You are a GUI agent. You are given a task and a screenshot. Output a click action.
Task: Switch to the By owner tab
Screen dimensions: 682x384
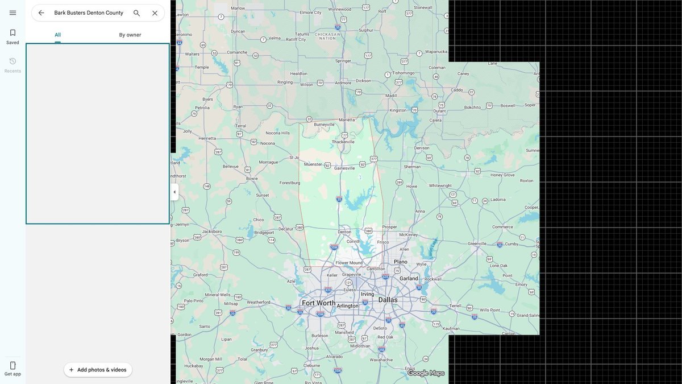point(130,35)
